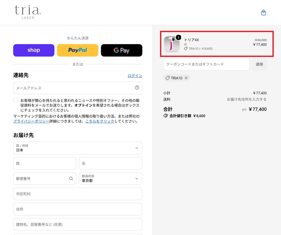
Task: Pay with the Google Pay button
Action: [x=122, y=50]
